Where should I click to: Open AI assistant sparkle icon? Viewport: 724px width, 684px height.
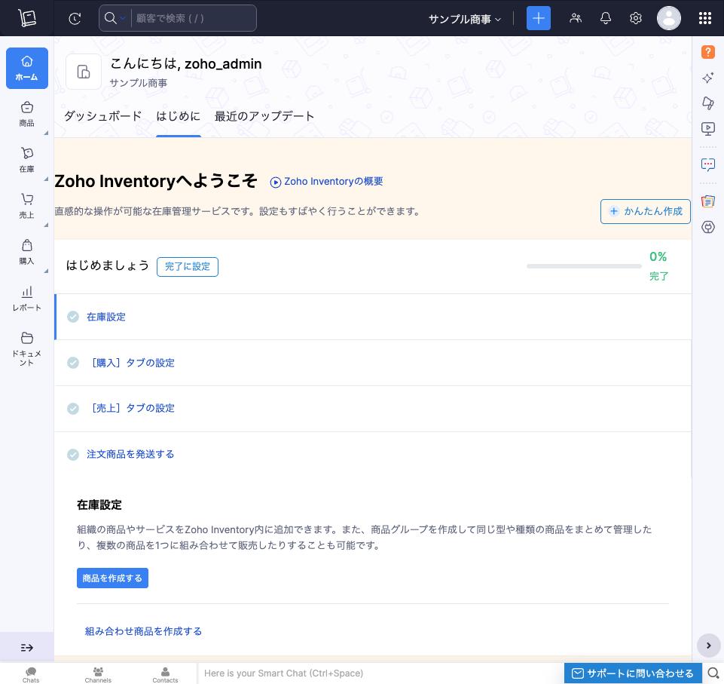708,77
